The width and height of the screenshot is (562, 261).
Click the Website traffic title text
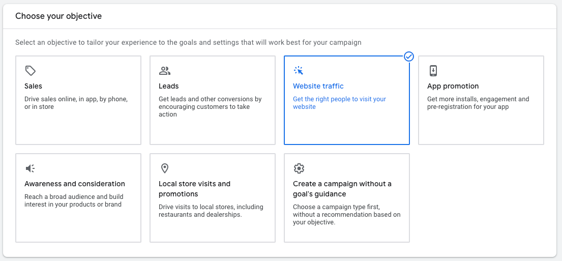318,86
